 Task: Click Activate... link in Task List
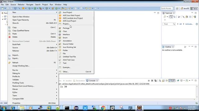click(x=189, y=24)
